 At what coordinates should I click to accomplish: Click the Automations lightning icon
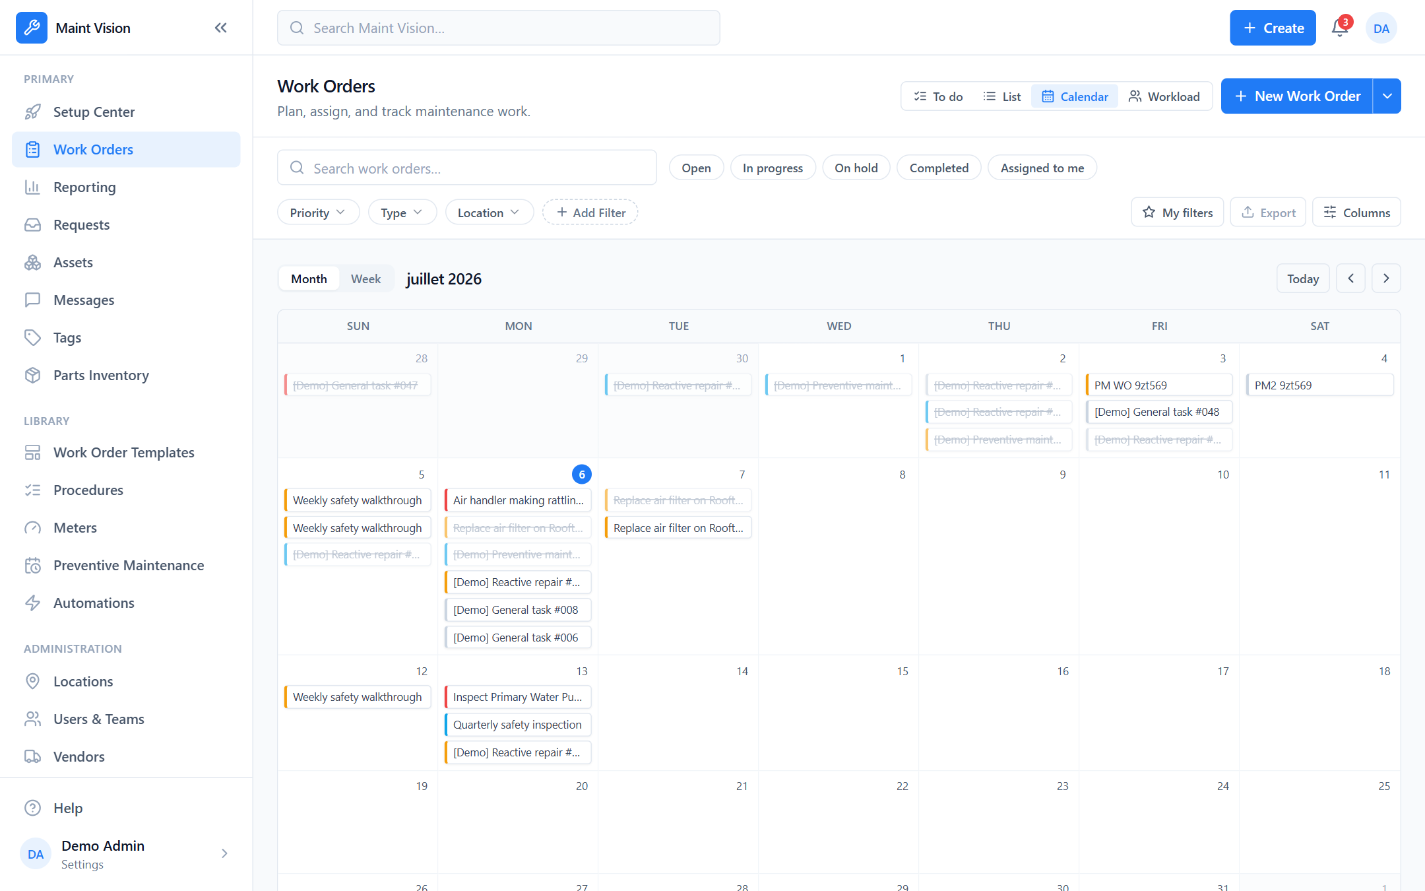[33, 603]
